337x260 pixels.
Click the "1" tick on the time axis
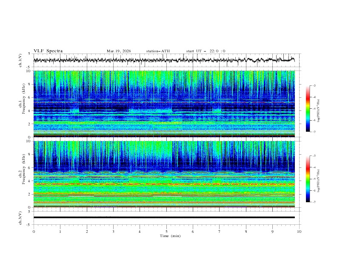(x=60, y=232)
